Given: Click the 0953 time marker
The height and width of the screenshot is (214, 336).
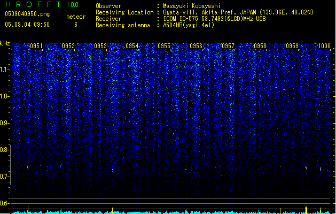Looking at the screenshot, I should coord(100,46).
